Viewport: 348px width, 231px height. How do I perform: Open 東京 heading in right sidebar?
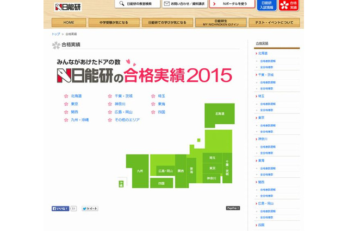pyautogui.click(x=261, y=118)
